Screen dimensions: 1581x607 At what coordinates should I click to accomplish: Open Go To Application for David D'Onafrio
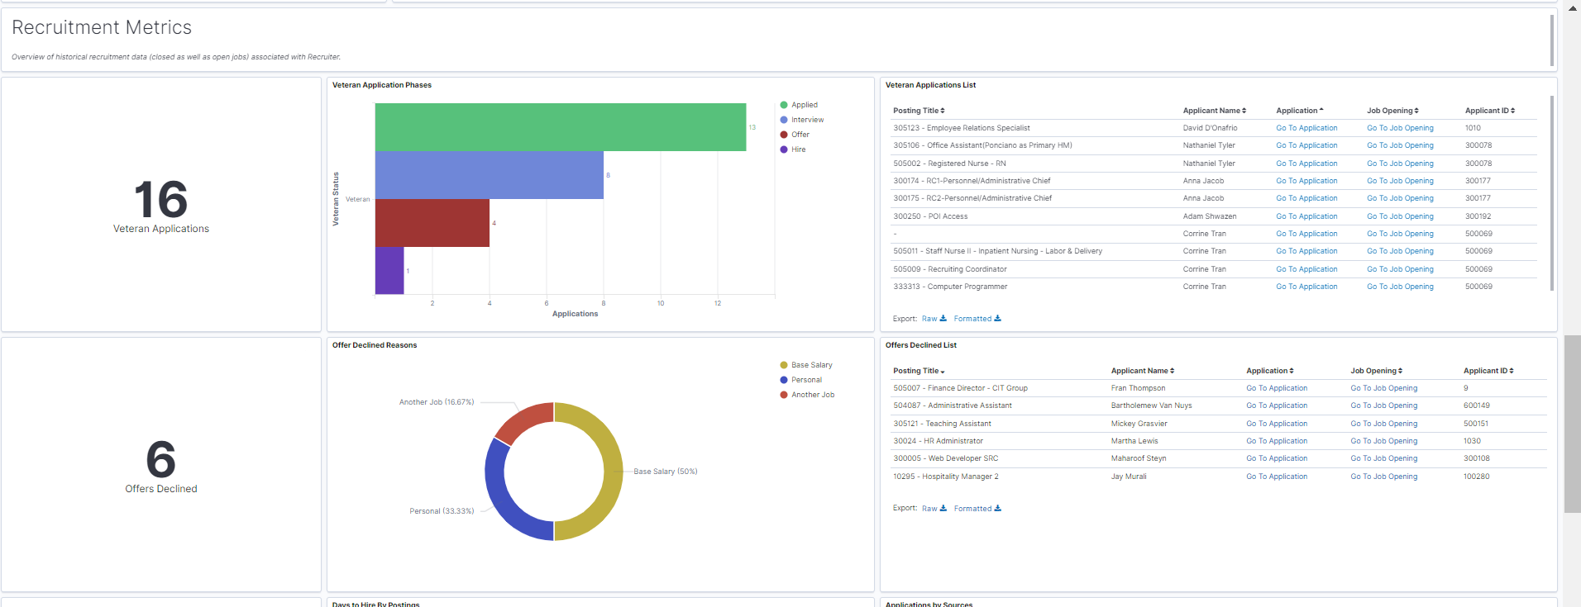1306,128
